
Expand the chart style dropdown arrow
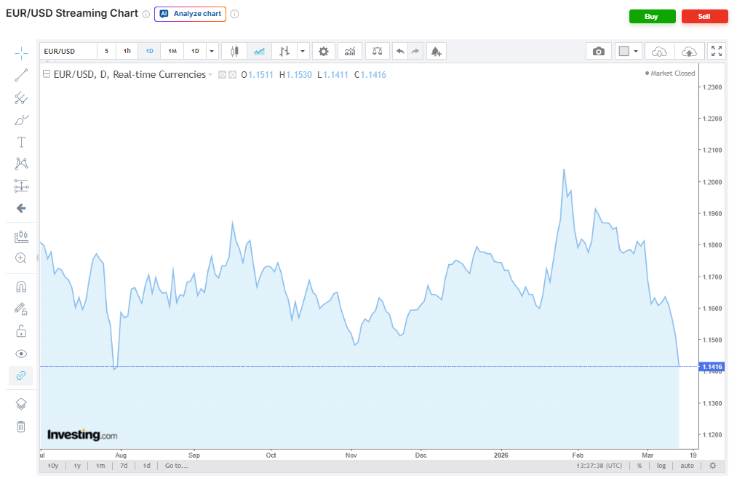pyautogui.click(x=303, y=51)
